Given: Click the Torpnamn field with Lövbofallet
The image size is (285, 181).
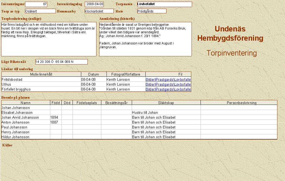Looking at the screenshot, I should click(x=164, y=4).
